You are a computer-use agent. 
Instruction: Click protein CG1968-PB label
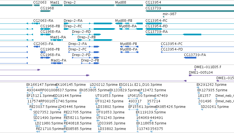point(50,49)
